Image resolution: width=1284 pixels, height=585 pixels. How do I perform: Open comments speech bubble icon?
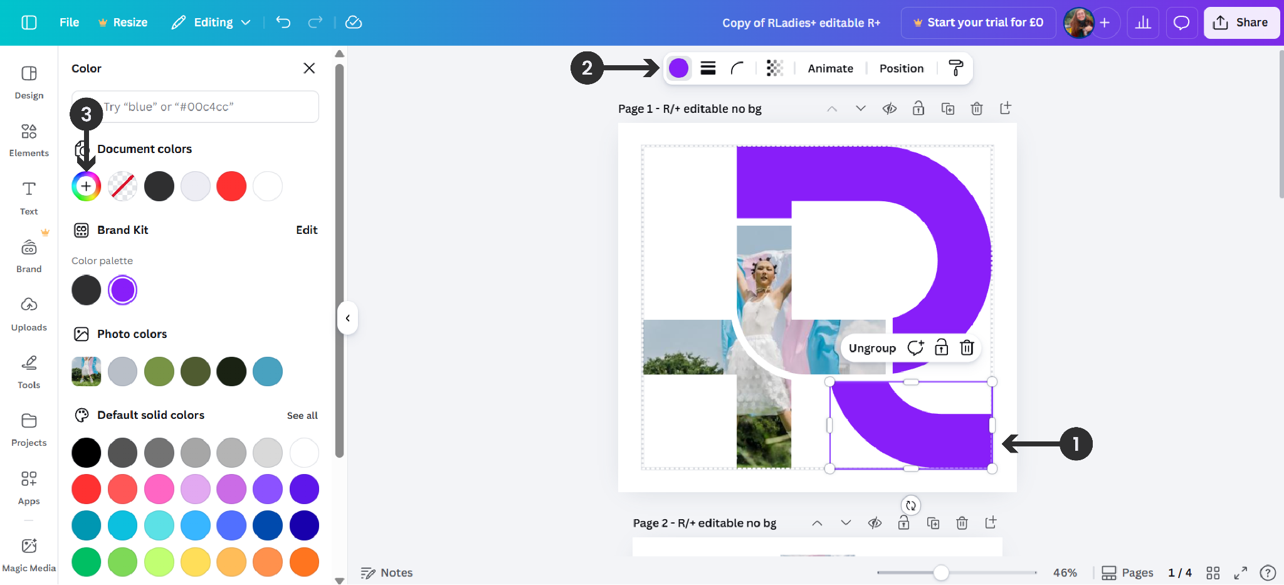1181,23
